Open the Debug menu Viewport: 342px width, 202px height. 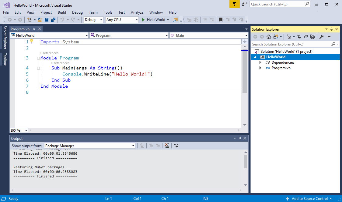coord(77,12)
